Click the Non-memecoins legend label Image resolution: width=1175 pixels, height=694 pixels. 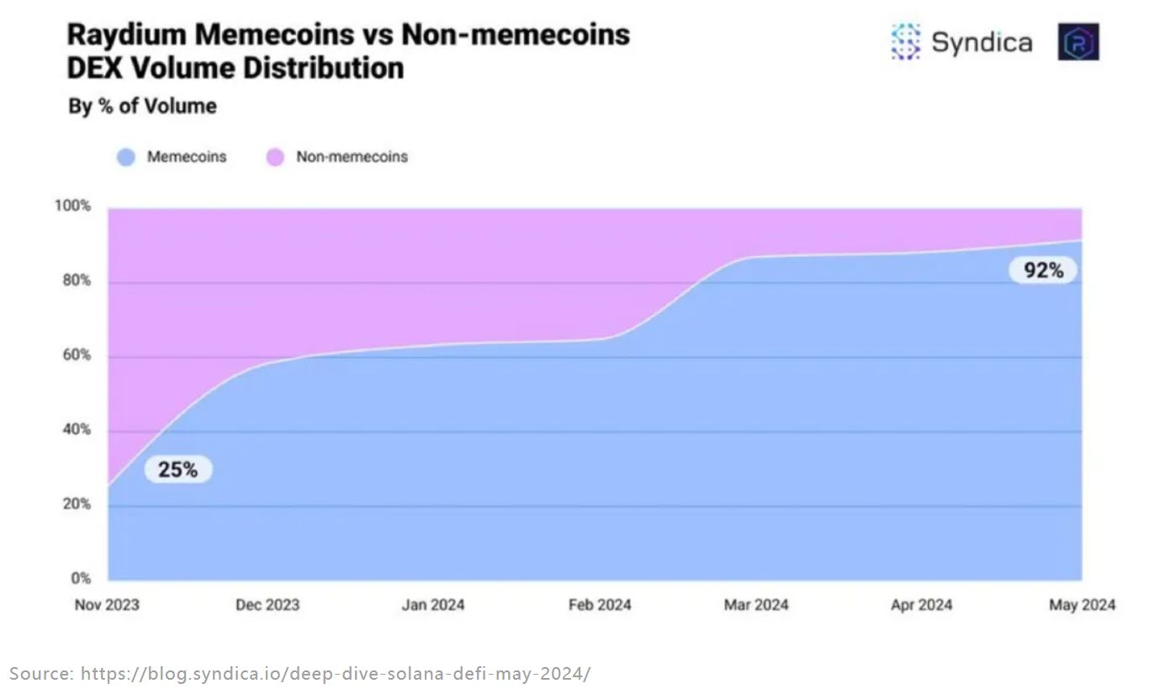coord(352,157)
